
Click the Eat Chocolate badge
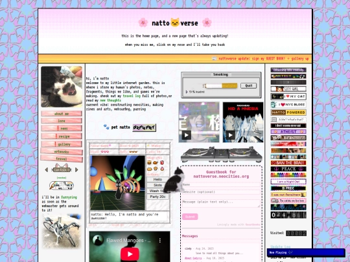288,138
